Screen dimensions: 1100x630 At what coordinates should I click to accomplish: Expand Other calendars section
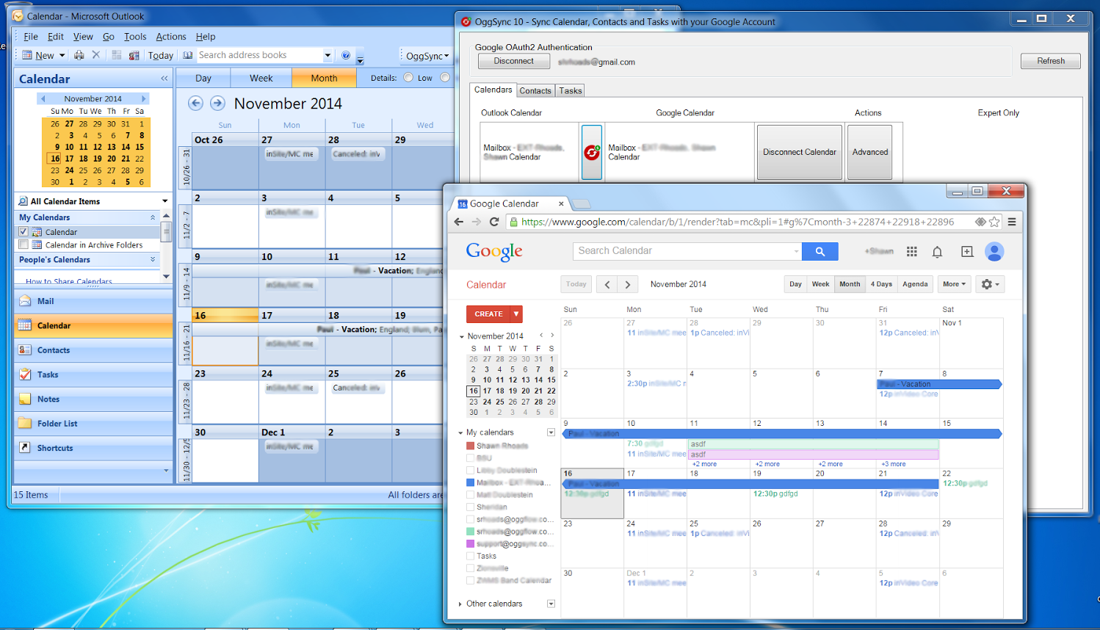point(460,604)
